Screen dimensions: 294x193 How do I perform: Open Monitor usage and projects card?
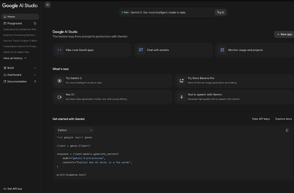point(254,50)
